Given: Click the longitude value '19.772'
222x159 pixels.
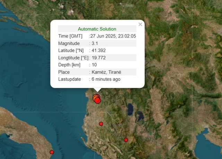Looking at the screenshot, I should tap(99, 58).
